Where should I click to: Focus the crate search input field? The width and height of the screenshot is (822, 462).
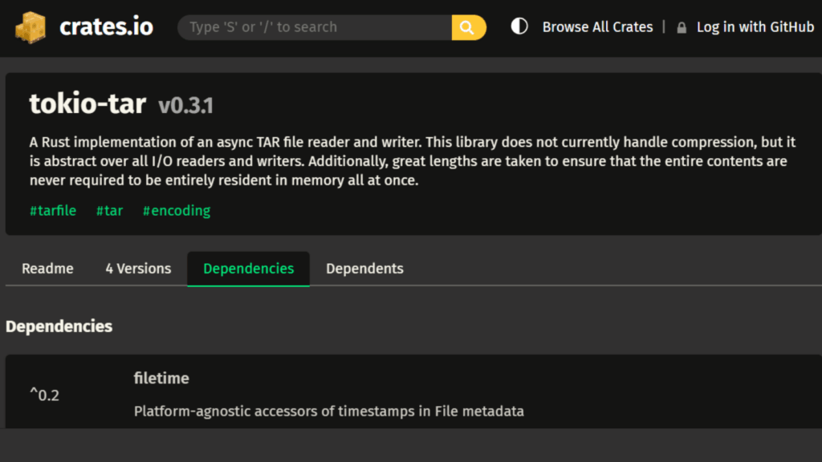pyautogui.click(x=315, y=27)
